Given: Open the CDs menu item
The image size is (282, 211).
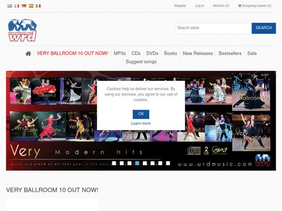Looking at the screenshot, I should tap(136, 53).
